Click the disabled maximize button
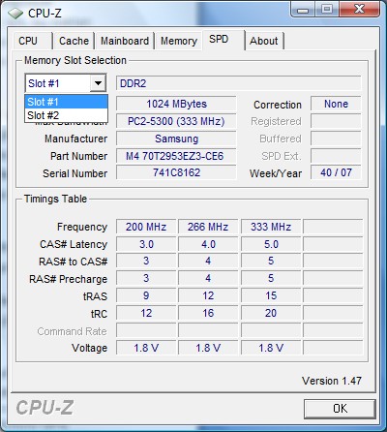Image resolution: width=387 pixels, height=432 pixels. (x=327, y=10)
